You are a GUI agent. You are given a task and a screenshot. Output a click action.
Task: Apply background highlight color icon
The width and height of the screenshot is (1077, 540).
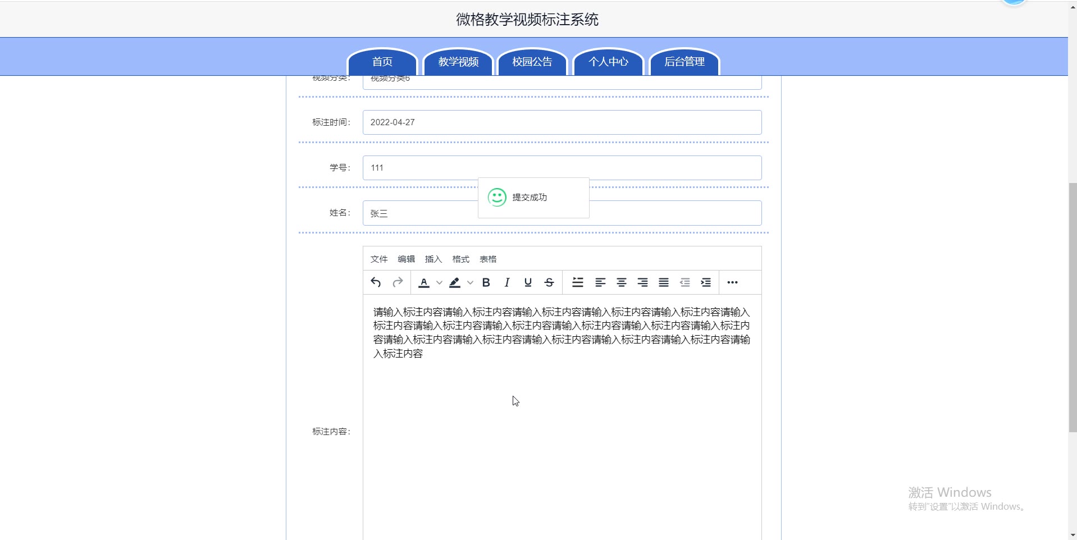point(455,282)
